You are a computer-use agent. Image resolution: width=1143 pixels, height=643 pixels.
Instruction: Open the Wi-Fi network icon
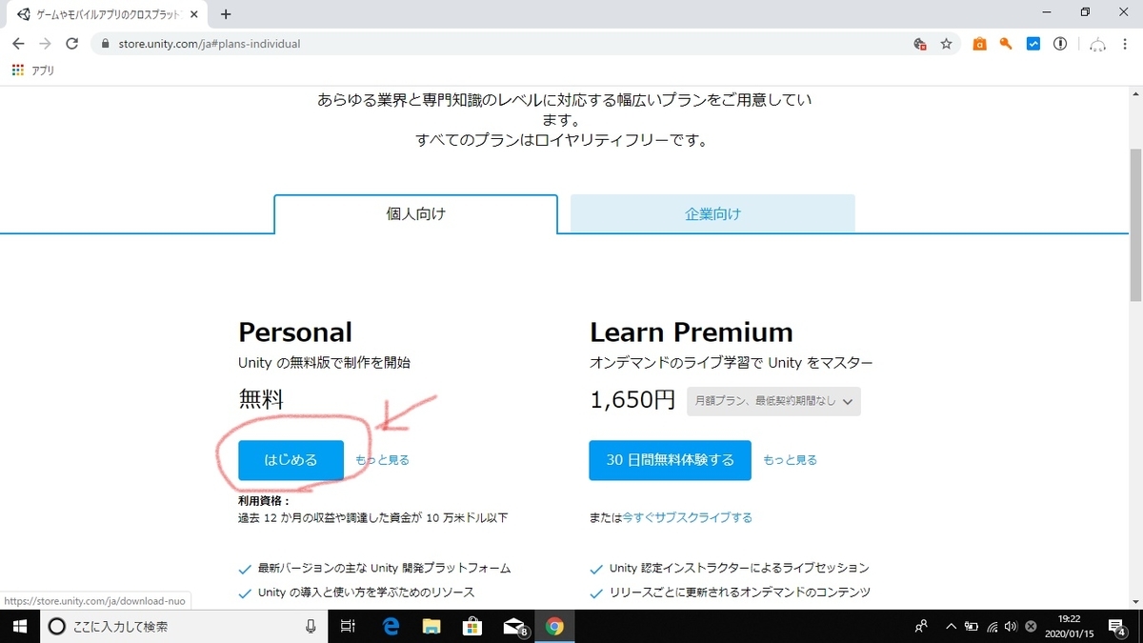pyautogui.click(x=993, y=626)
